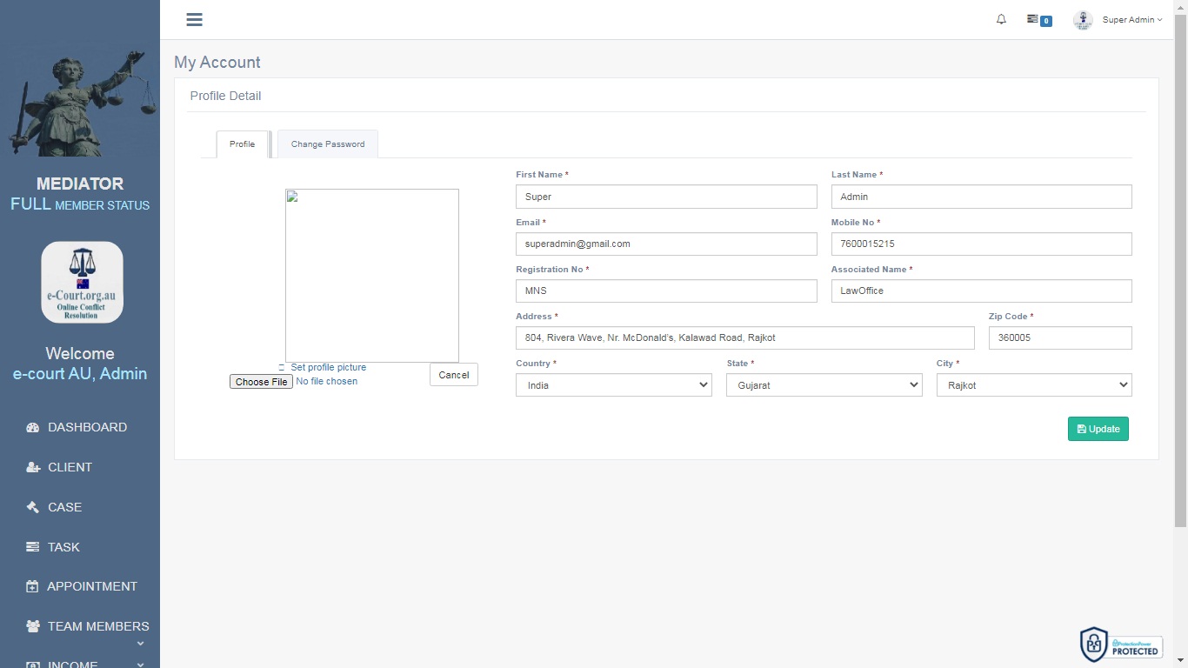1188x668 pixels.
Task: Click the e-Court.org.au logo
Action: tap(82, 283)
